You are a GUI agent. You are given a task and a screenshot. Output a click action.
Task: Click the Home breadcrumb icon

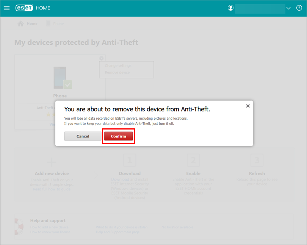(x=21, y=23)
